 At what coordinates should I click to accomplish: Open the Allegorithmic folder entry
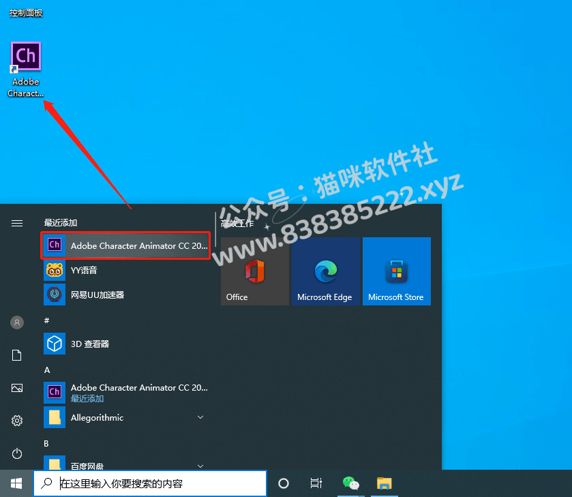(x=125, y=417)
